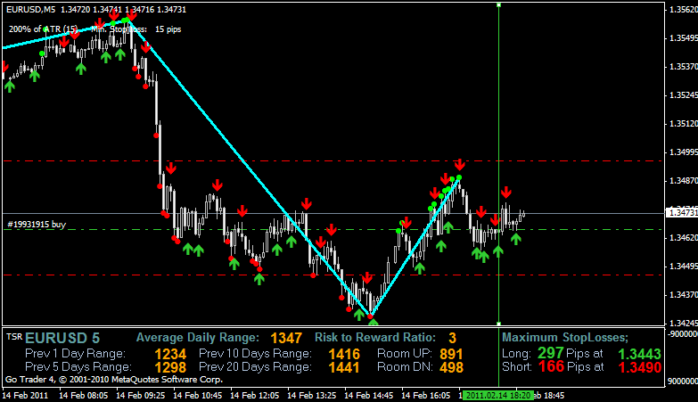Click the '15 pips' minimum stoploss value

pyautogui.click(x=168, y=29)
